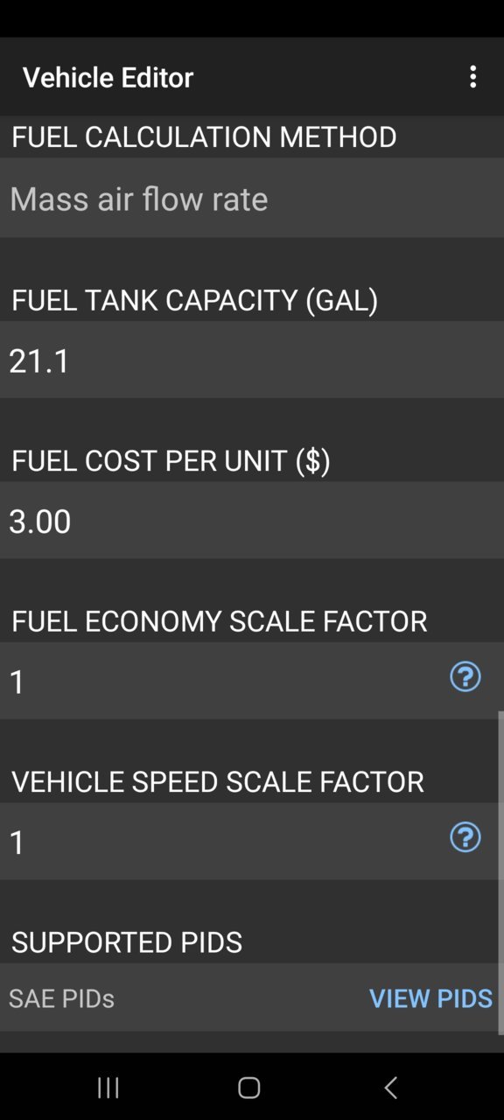Tap the Android home navigation button
This screenshot has width=504, height=1120.
pos(249,1088)
